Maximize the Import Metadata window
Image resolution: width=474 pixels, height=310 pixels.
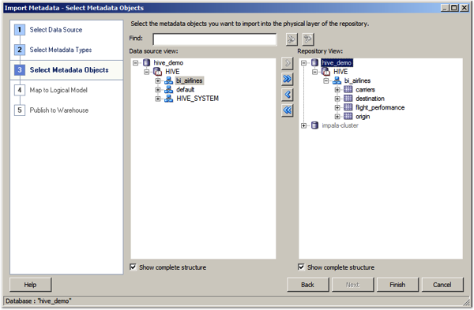point(454,8)
